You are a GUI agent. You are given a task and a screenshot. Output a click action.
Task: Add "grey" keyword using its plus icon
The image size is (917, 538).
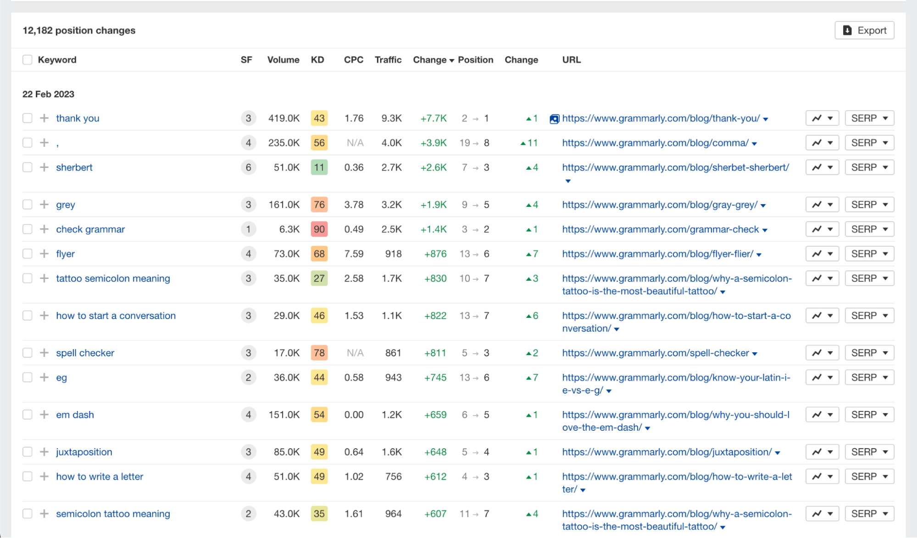click(x=44, y=205)
